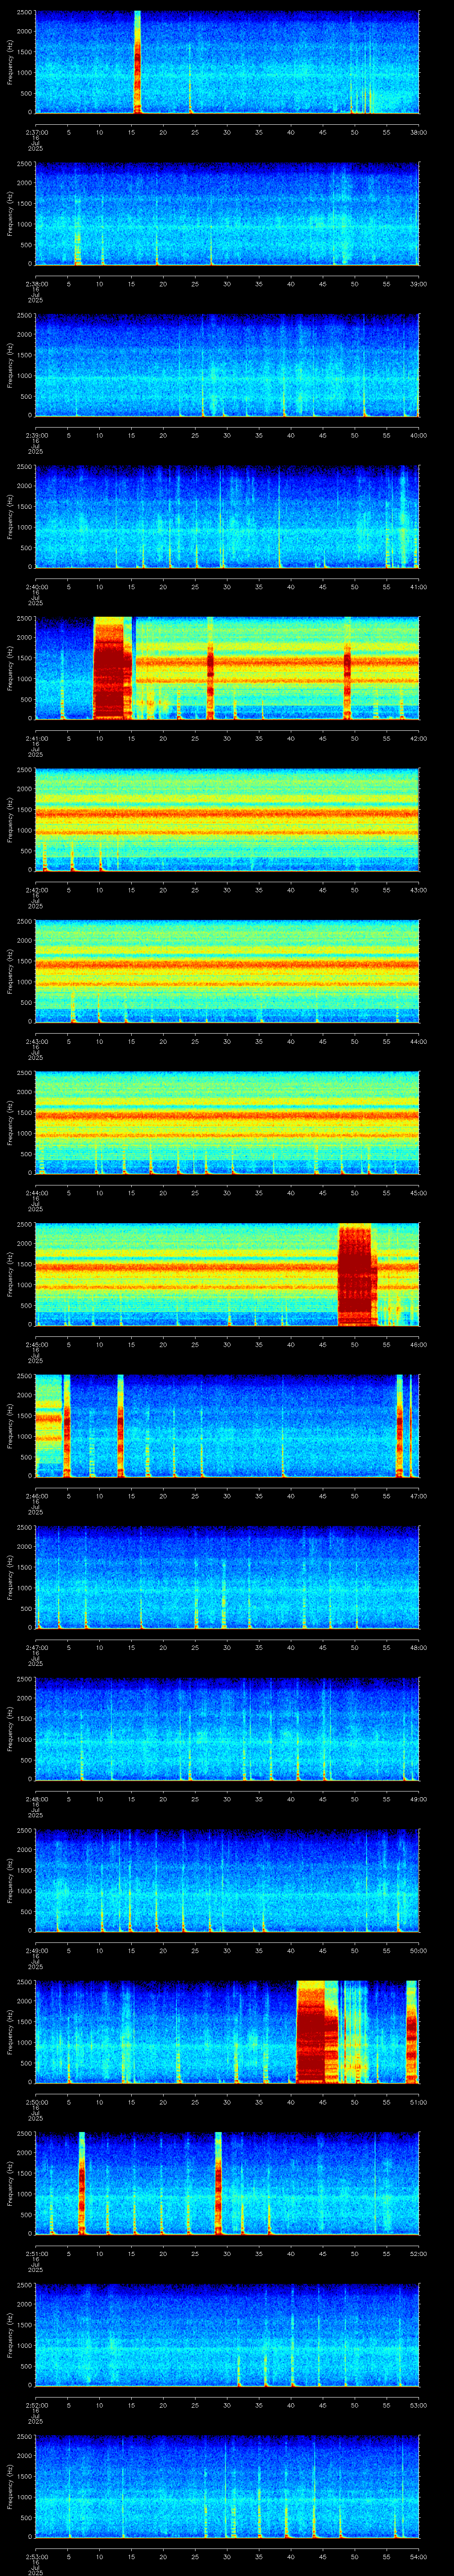Click the 2:43:00 start time label
454x2576 pixels.
[36, 1041]
